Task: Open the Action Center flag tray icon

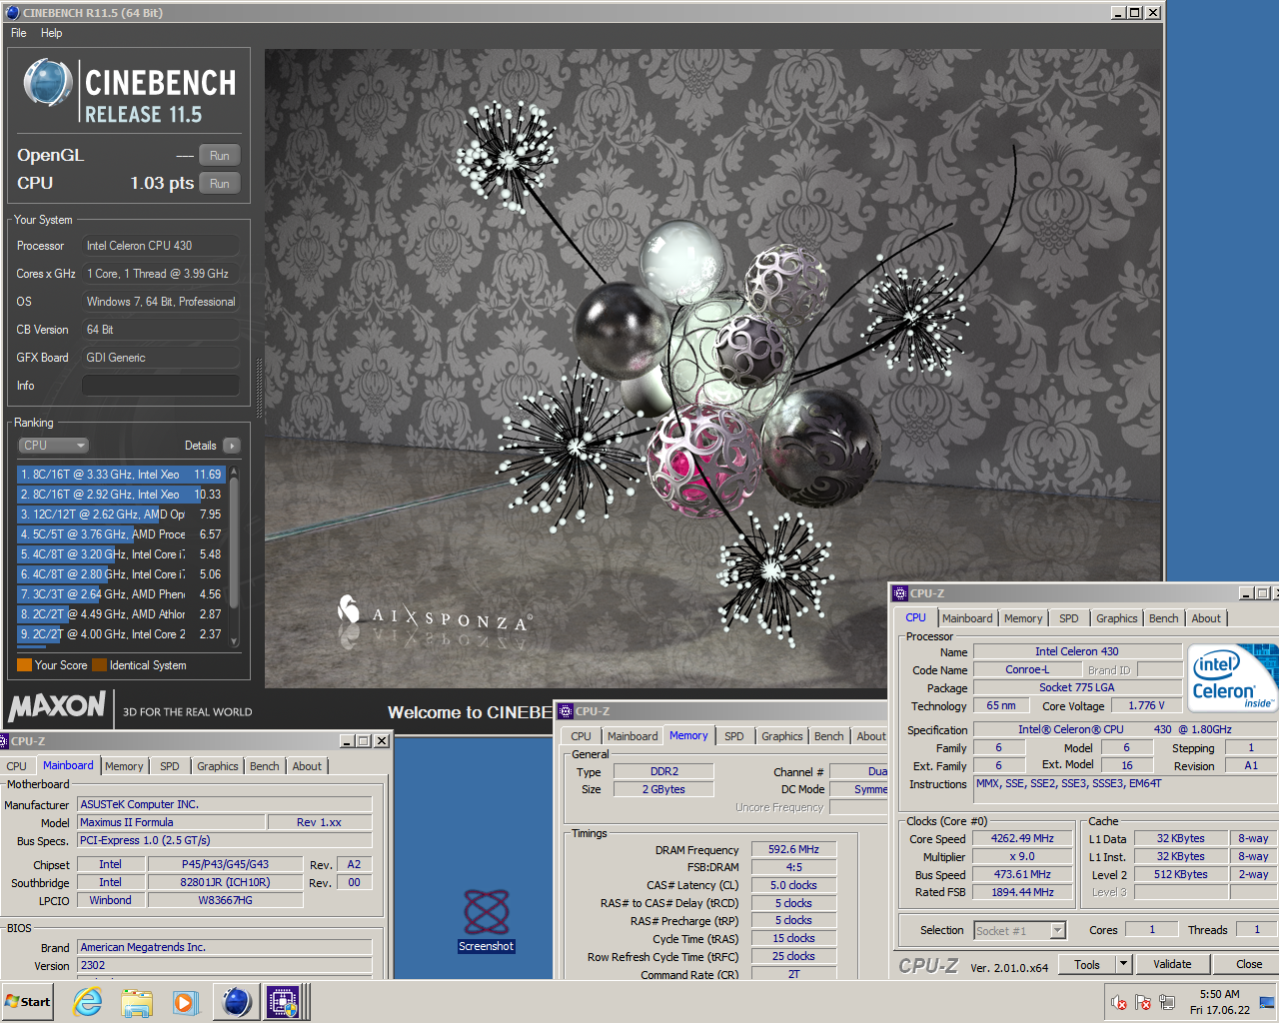Action: [x=1142, y=1002]
